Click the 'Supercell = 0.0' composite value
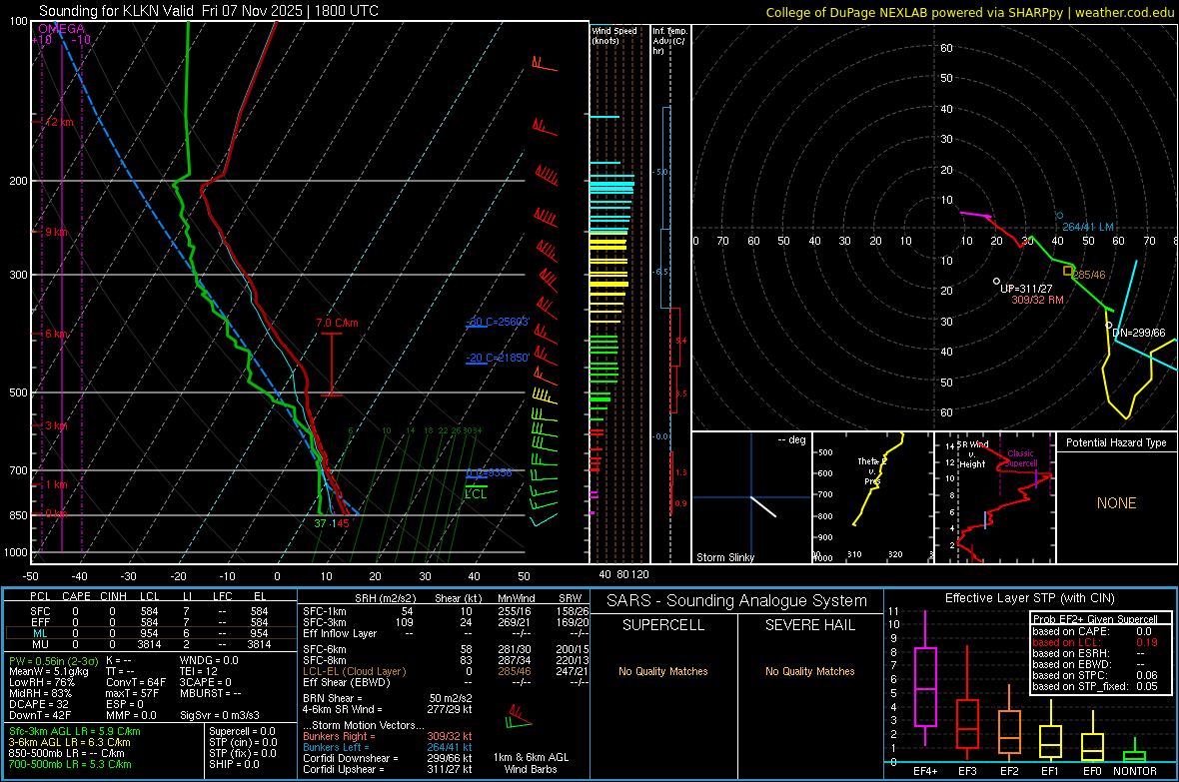Viewport: 1179px width, 782px height. coord(242,731)
